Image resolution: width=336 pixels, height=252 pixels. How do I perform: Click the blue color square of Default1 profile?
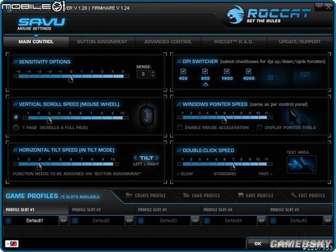(x=9, y=221)
